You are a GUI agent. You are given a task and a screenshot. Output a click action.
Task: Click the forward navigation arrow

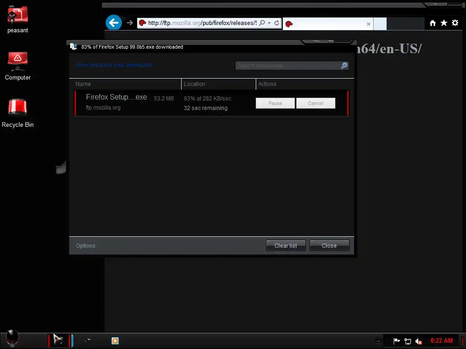coord(130,23)
